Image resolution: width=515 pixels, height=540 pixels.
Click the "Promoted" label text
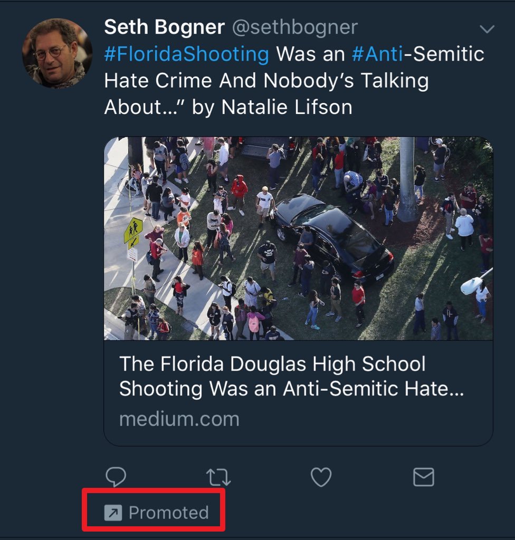[168, 512]
